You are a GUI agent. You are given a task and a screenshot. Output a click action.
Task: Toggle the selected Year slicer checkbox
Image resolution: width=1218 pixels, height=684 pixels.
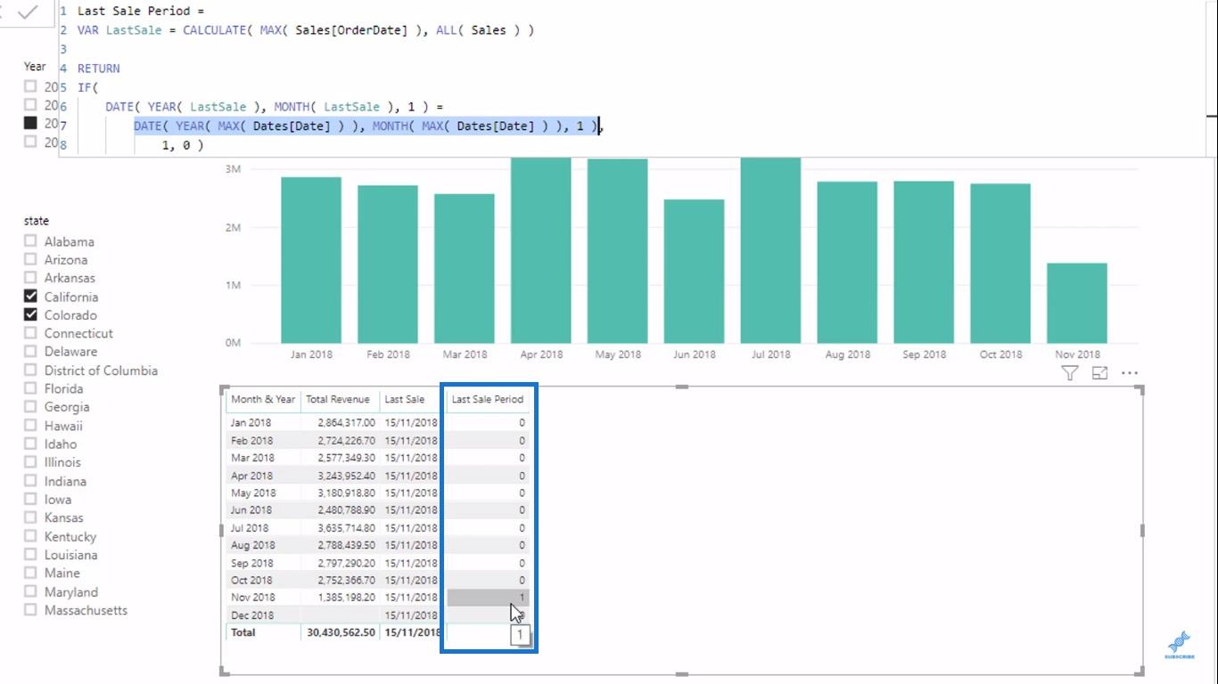coord(31,123)
